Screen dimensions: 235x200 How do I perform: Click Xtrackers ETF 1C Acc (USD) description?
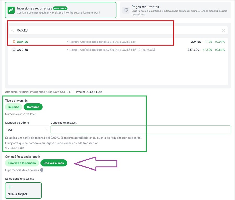[x=111, y=50]
